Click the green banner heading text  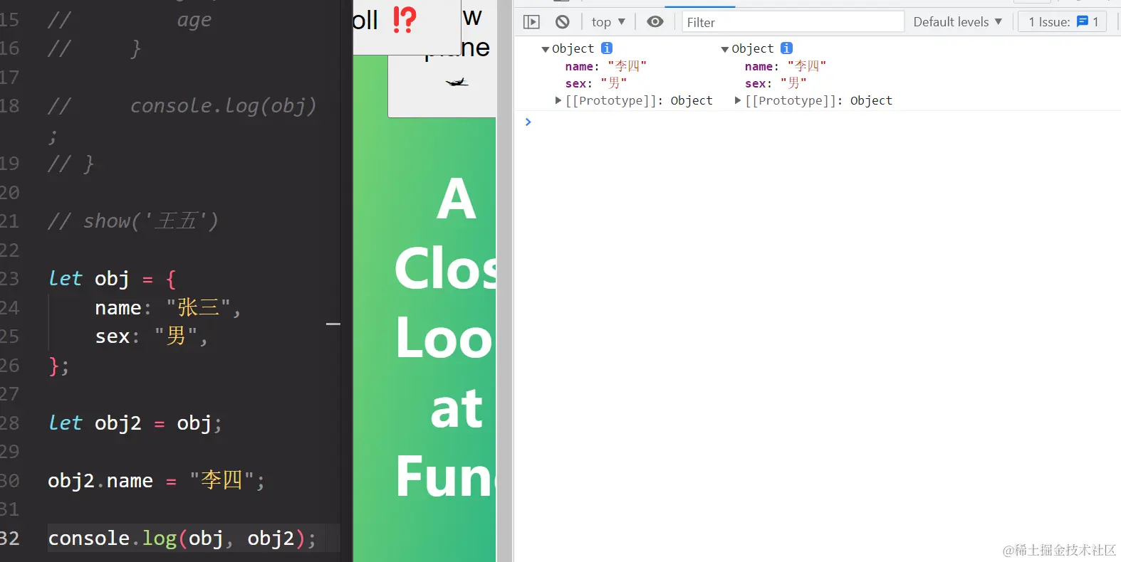click(445, 338)
